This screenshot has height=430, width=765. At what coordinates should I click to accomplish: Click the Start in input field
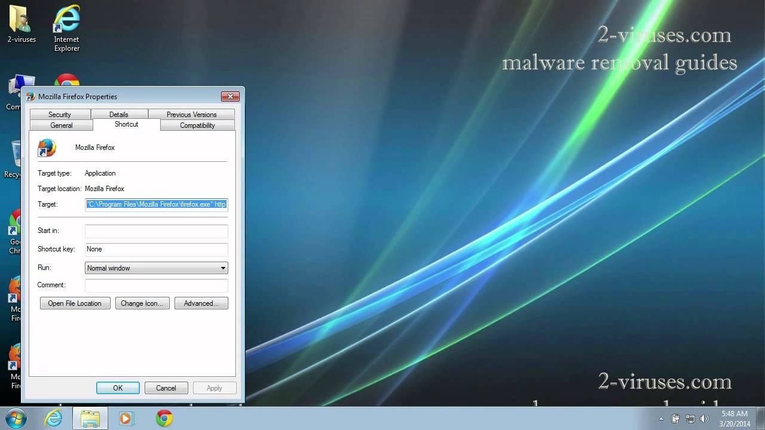(x=156, y=231)
